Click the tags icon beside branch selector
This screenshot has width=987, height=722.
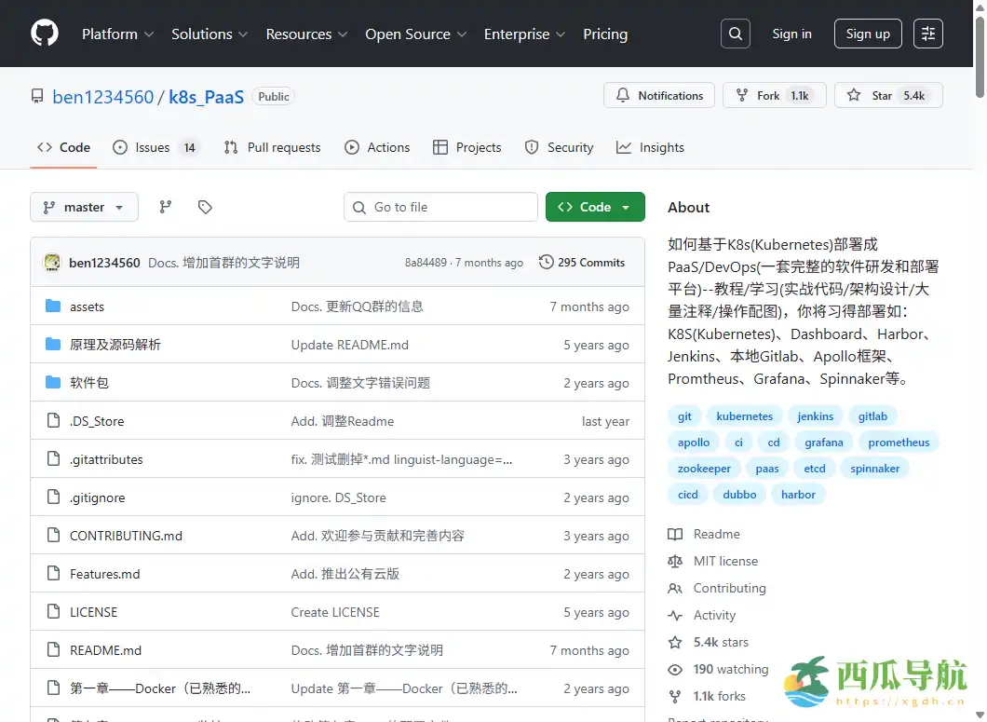pyautogui.click(x=205, y=207)
